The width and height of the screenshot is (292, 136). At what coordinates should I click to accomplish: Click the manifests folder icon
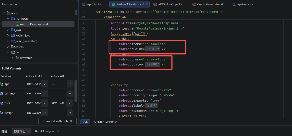point(13,18)
